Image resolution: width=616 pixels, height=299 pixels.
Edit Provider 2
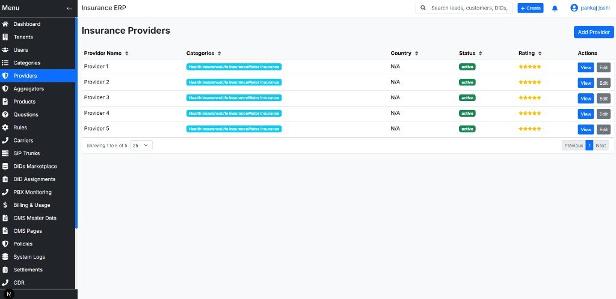coord(603,83)
